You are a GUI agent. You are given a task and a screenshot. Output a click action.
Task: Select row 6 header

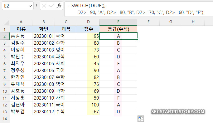coord(5,64)
